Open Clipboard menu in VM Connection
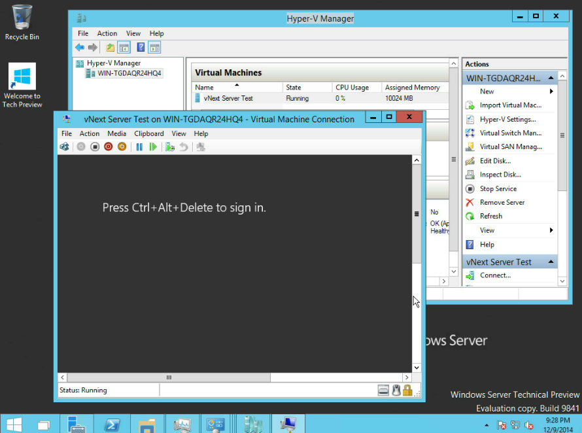The height and width of the screenshot is (433, 582). pyautogui.click(x=149, y=133)
